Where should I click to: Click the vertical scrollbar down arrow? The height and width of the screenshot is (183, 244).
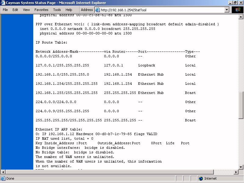[x=241, y=167]
